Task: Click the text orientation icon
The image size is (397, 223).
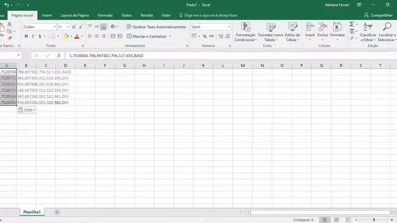Action: click(113, 27)
